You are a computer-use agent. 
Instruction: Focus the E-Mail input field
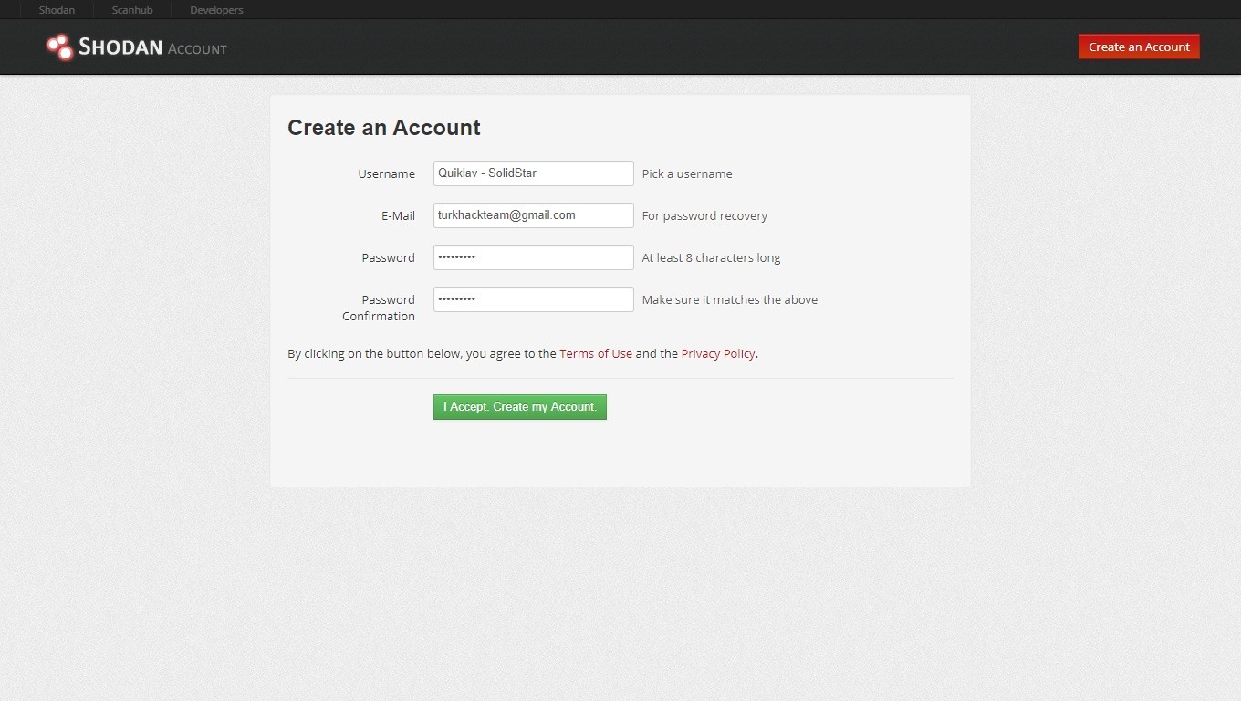(534, 215)
